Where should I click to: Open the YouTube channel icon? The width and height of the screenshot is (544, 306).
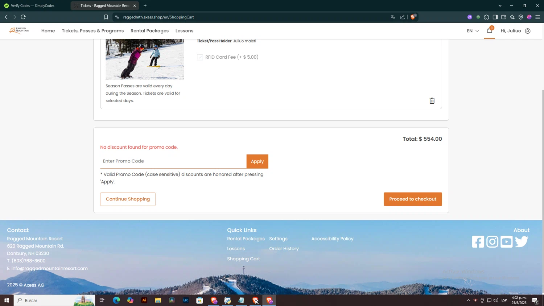(x=507, y=241)
